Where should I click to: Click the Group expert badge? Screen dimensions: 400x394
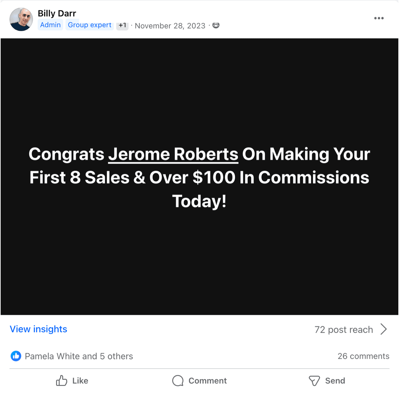click(x=90, y=25)
